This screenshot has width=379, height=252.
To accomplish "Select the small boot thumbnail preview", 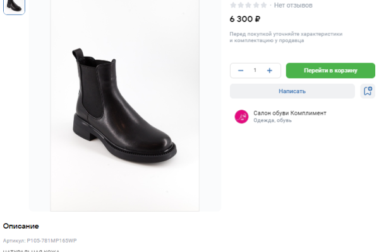I will (14, 6).
